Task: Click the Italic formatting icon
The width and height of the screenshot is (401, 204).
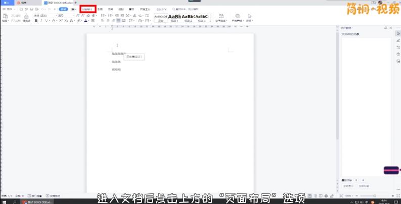Action: (x=41, y=21)
